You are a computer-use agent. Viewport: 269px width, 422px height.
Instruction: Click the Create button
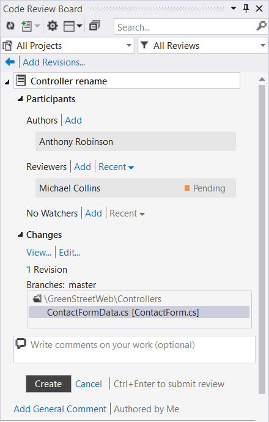coord(49,384)
